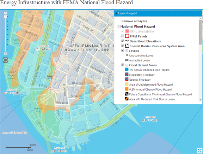Screen dimensions: 203x154
Task: Click the Accredited Levee symbol
Action: click(x=127, y=60)
